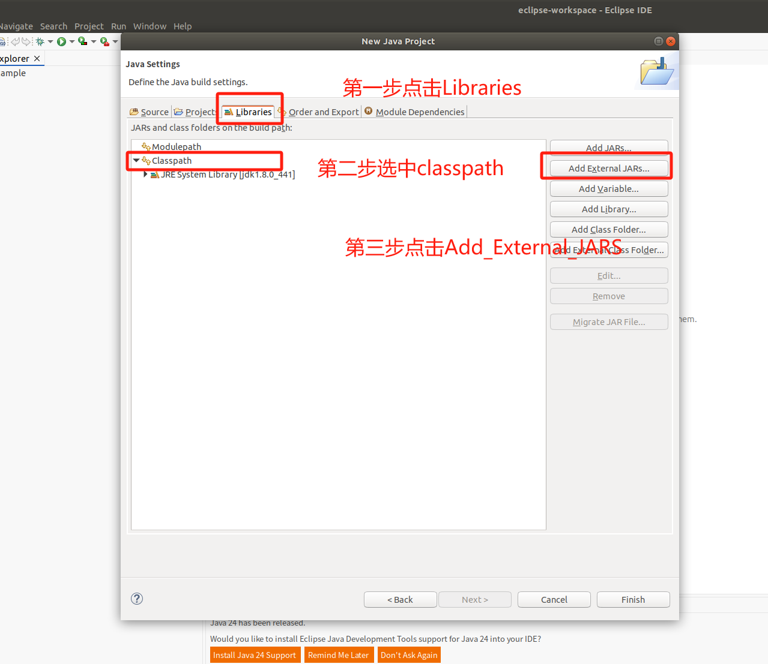Screen dimensions: 768x664
Task: Click the back navigation arrow in toolbar
Action: 16,41
